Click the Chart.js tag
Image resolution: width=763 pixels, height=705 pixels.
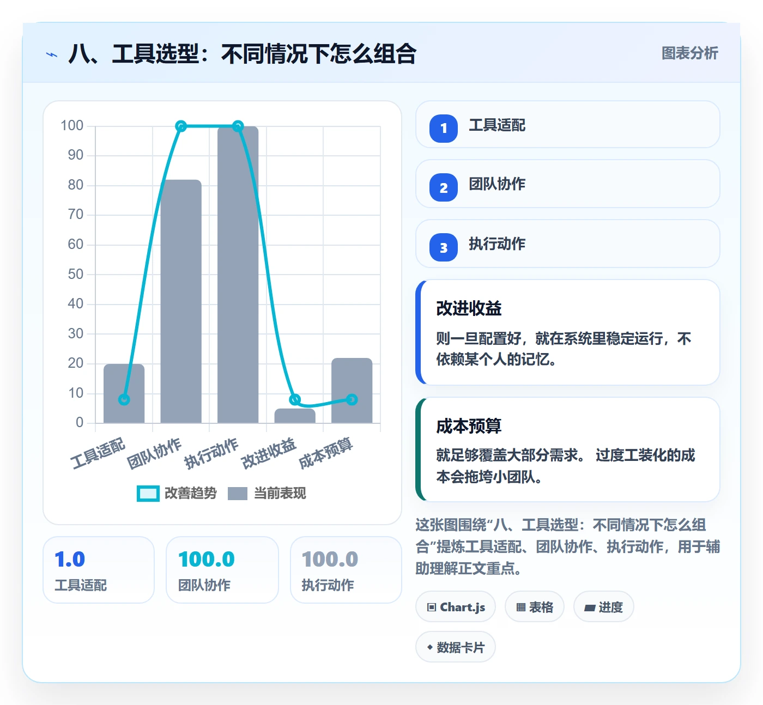point(456,606)
